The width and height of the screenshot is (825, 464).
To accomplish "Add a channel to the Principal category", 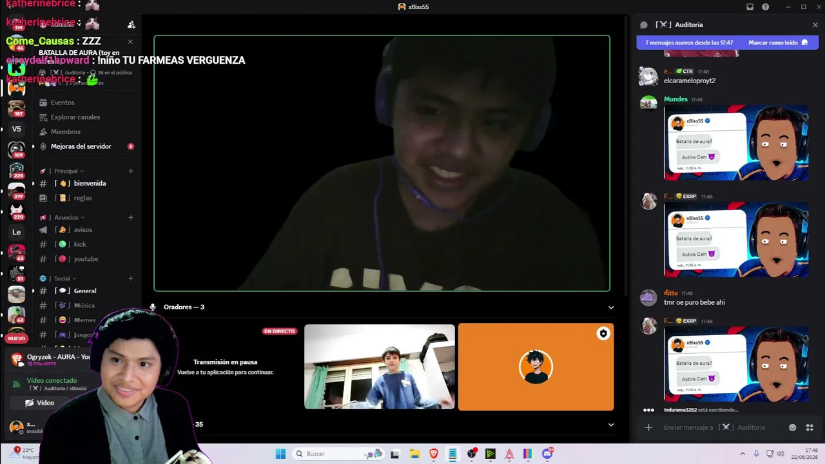I will point(131,171).
